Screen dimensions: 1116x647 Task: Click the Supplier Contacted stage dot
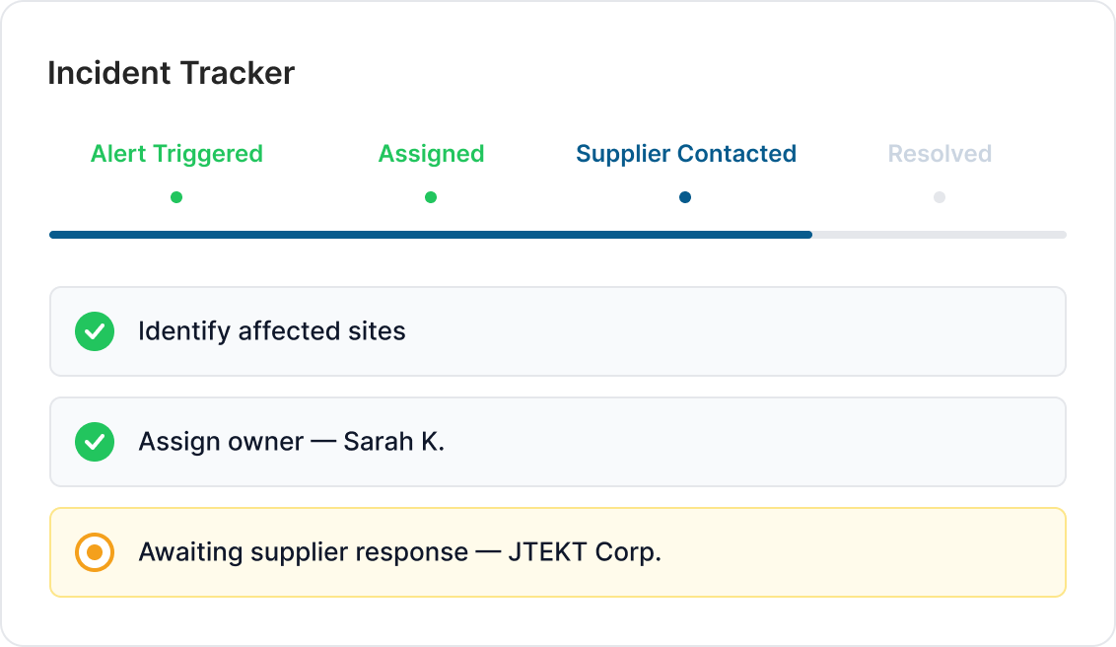(685, 197)
